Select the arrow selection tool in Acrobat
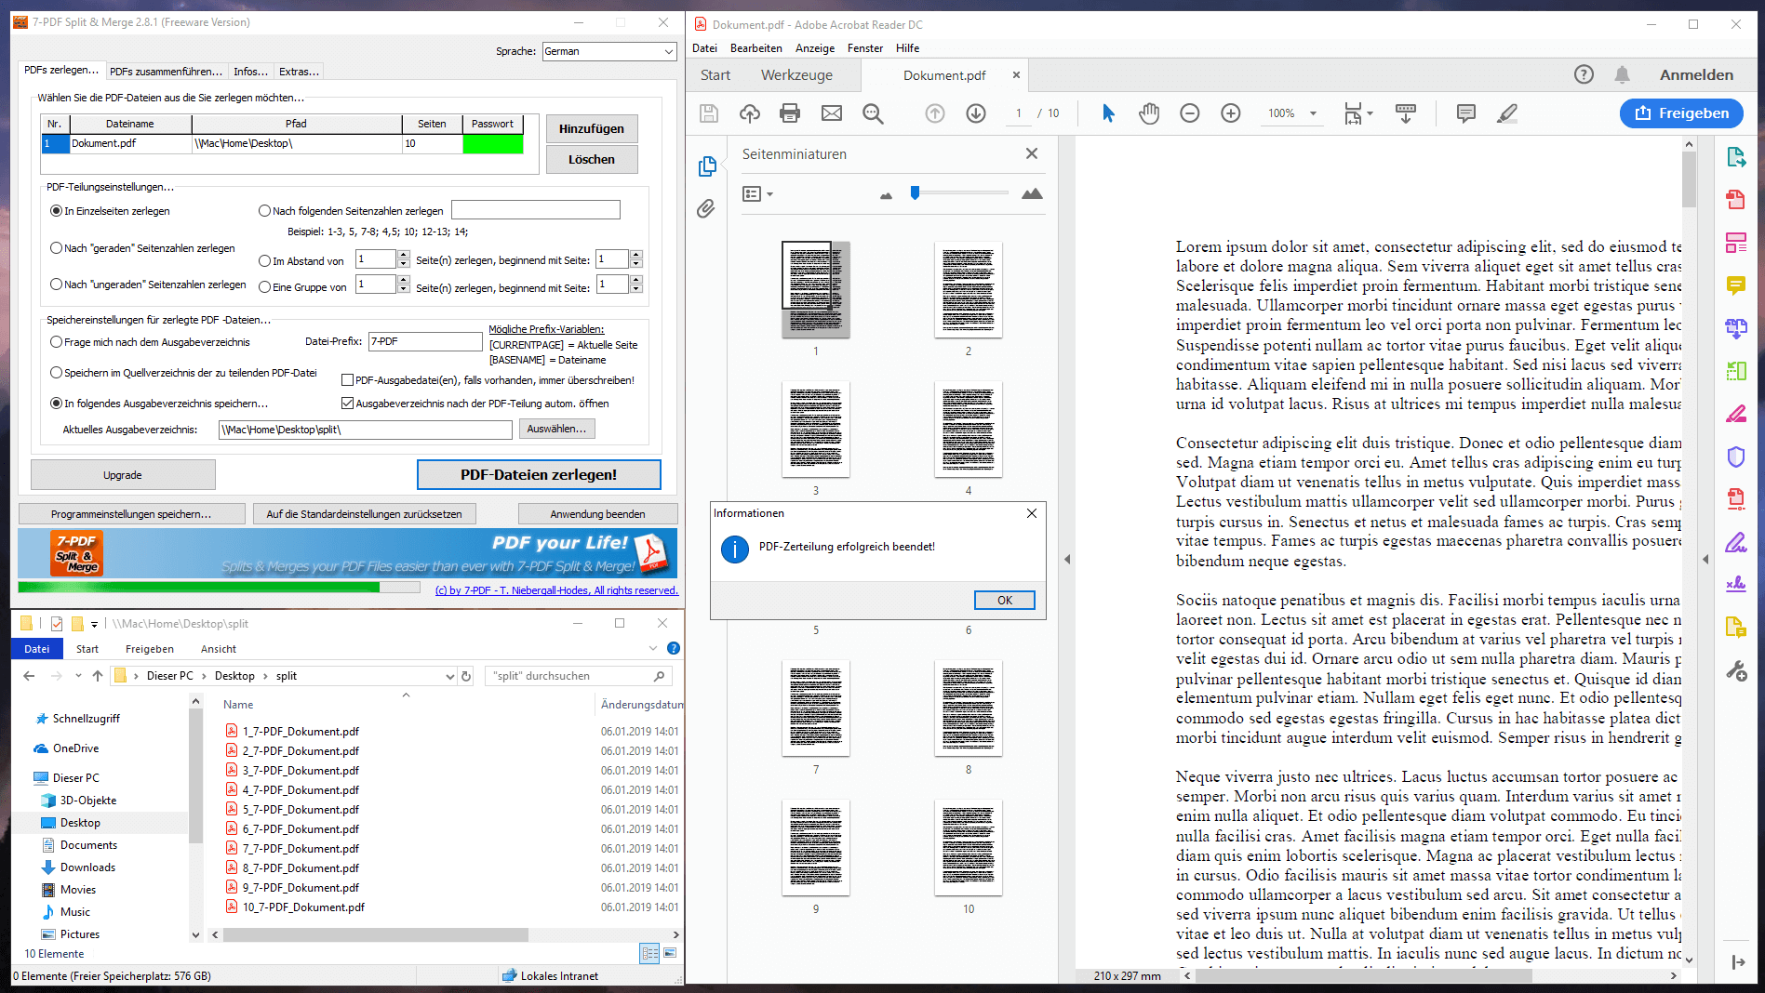1765x993 pixels. [x=1108, y=113]
